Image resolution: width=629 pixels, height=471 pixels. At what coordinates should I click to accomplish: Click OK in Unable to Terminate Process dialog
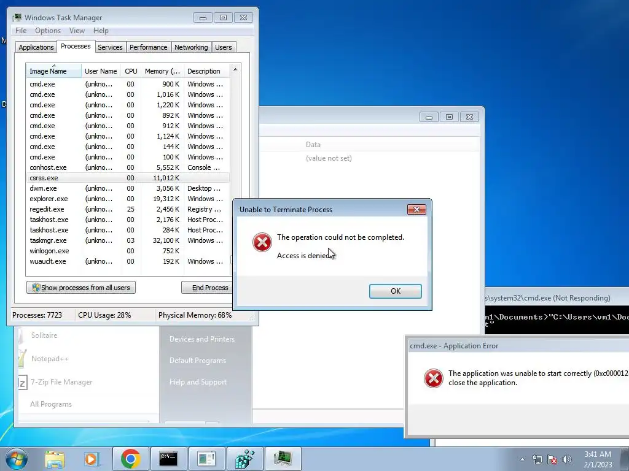pos(395,291)
